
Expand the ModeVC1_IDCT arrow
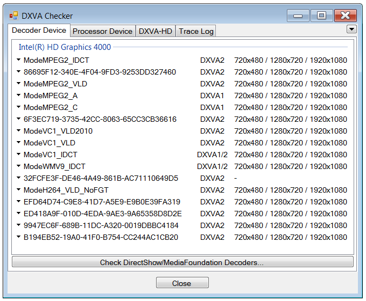pyautogui.click(x=19, y=154)
